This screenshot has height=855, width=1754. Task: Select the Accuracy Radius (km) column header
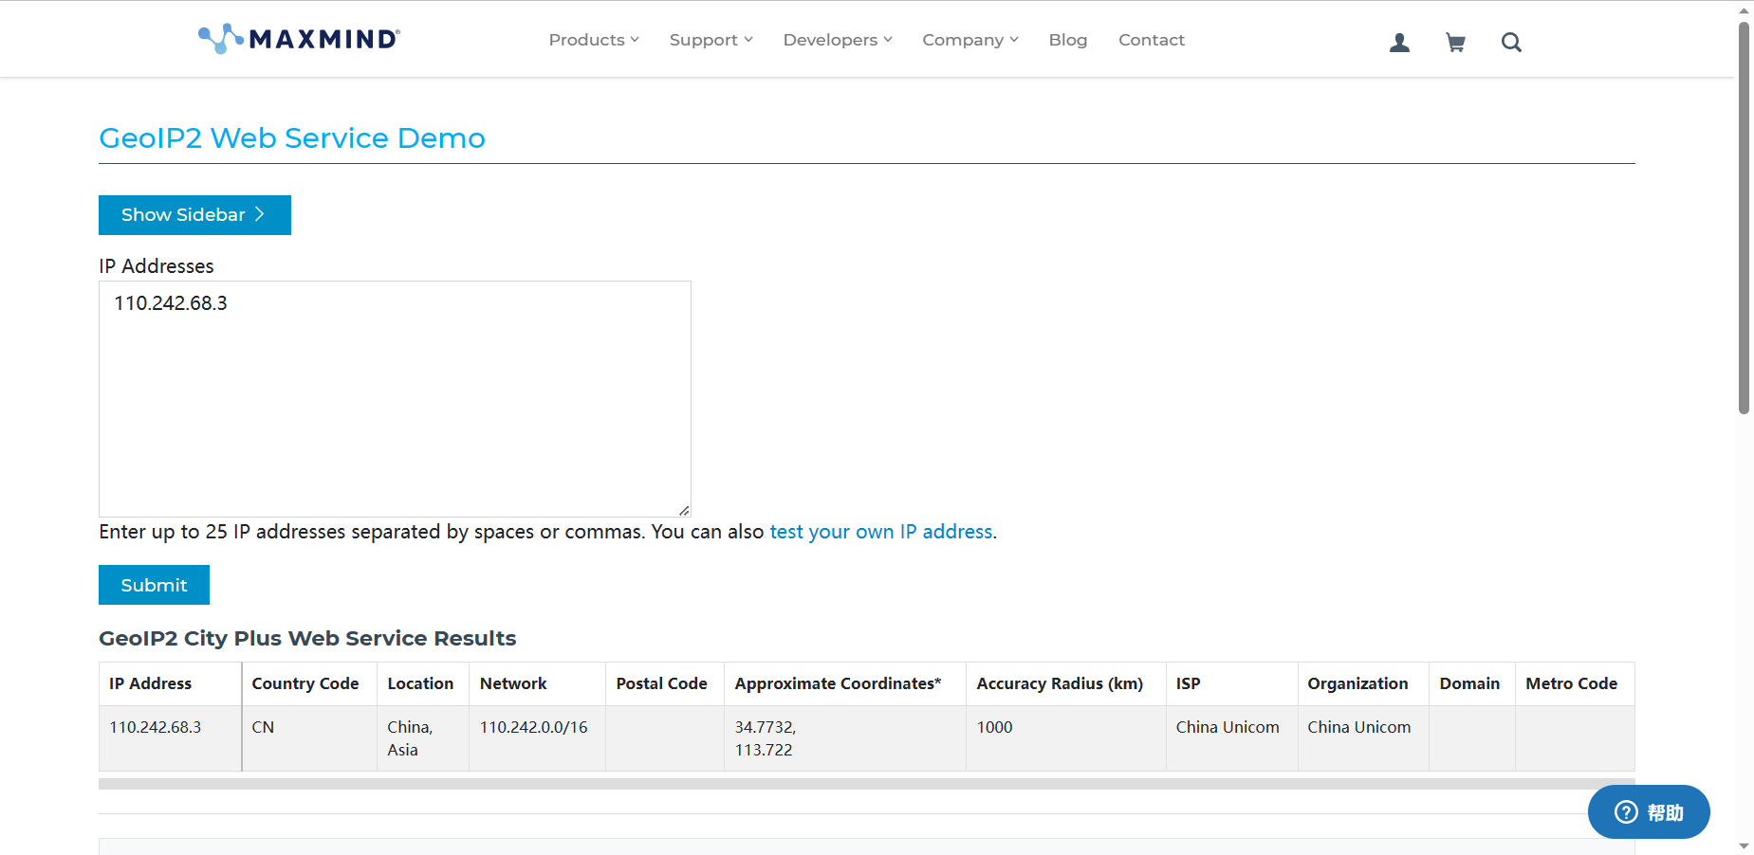1066,683
